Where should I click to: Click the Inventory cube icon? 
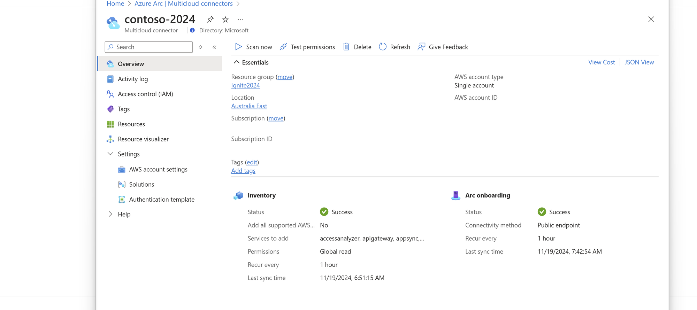click(238, 195)
